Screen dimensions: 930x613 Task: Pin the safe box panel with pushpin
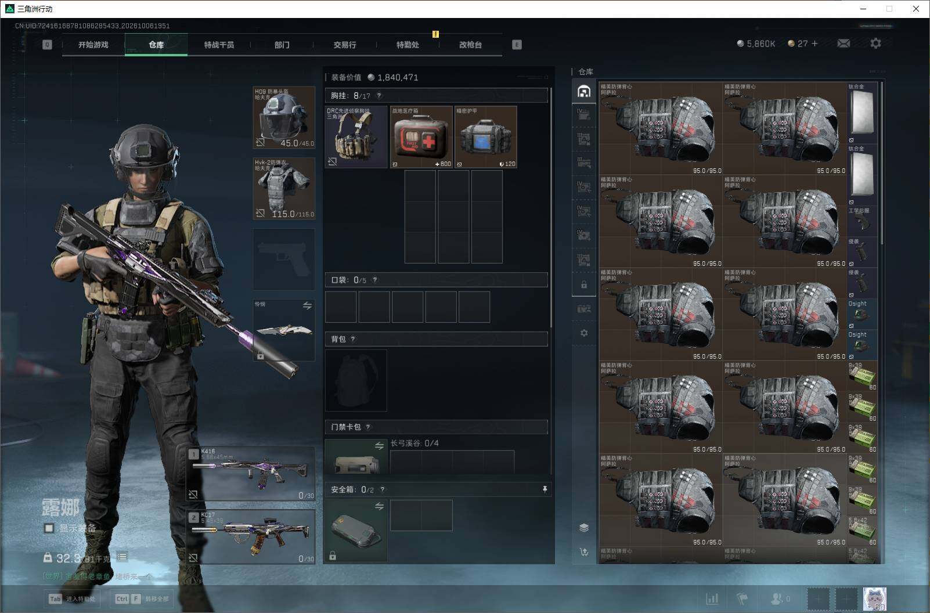pos(545,489)
